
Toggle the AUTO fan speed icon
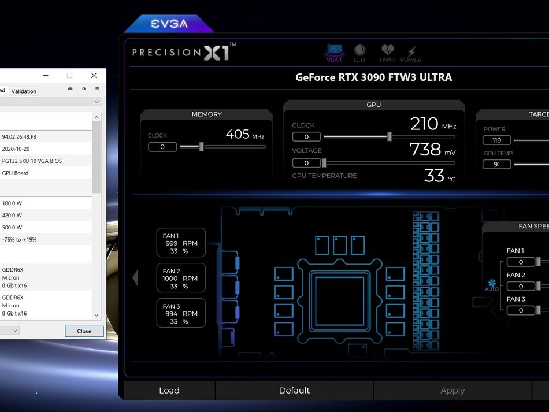tap(492, 285)
